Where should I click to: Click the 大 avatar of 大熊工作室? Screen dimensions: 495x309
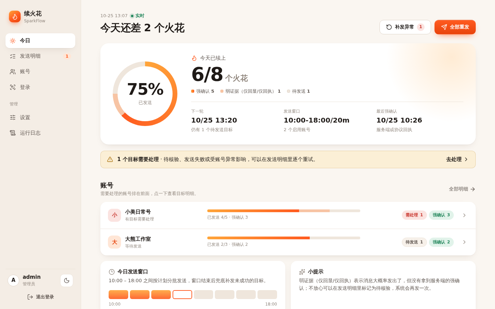click(x=114, y=242)
